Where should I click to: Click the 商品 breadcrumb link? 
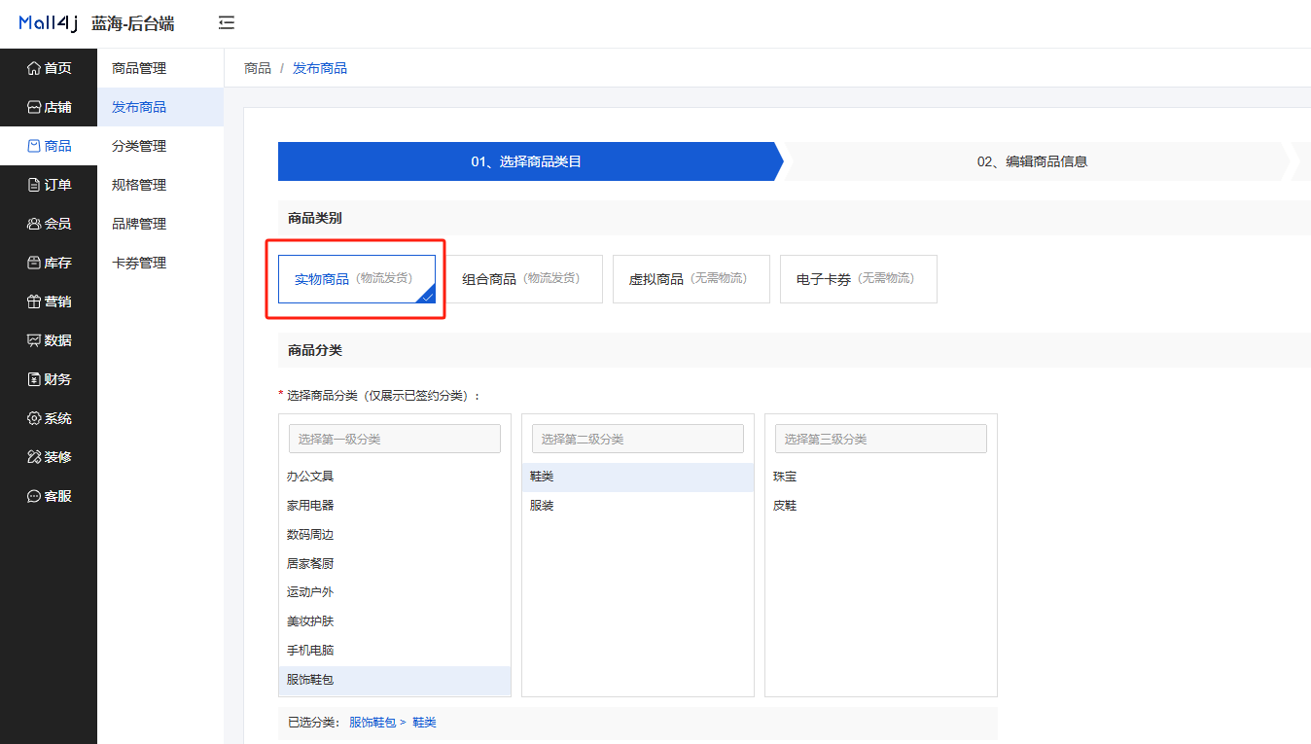[258, 68]
